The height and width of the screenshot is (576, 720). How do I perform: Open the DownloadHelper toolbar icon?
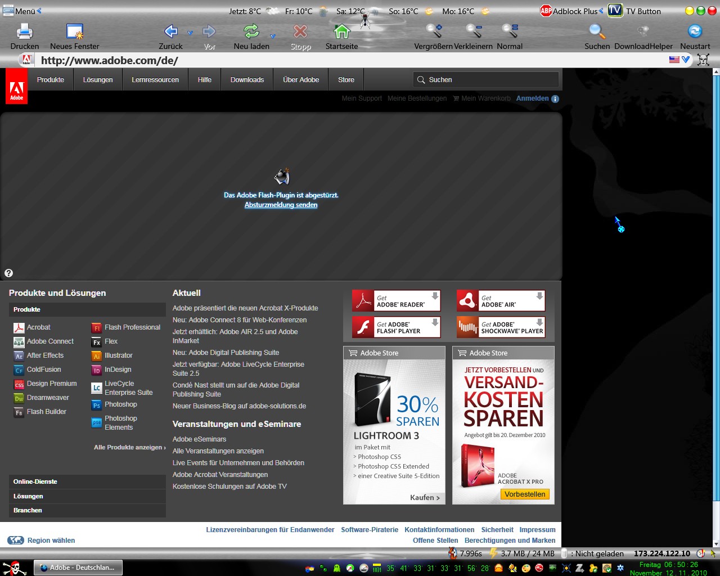click(643, 31)
